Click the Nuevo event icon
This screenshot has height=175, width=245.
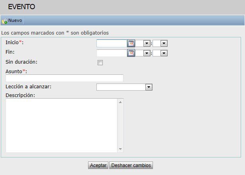[x=4, y=21]
